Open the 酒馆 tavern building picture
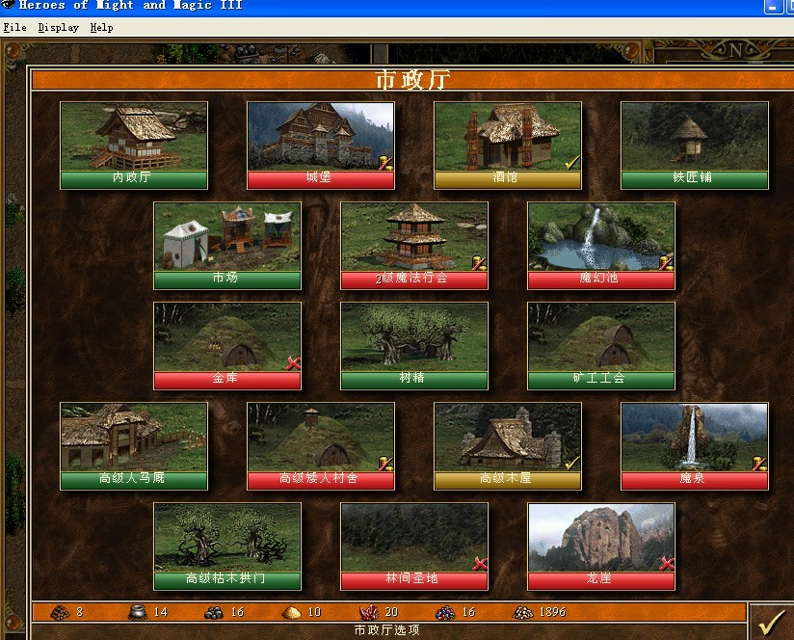The image size is (794, 640). coord(508,137)
